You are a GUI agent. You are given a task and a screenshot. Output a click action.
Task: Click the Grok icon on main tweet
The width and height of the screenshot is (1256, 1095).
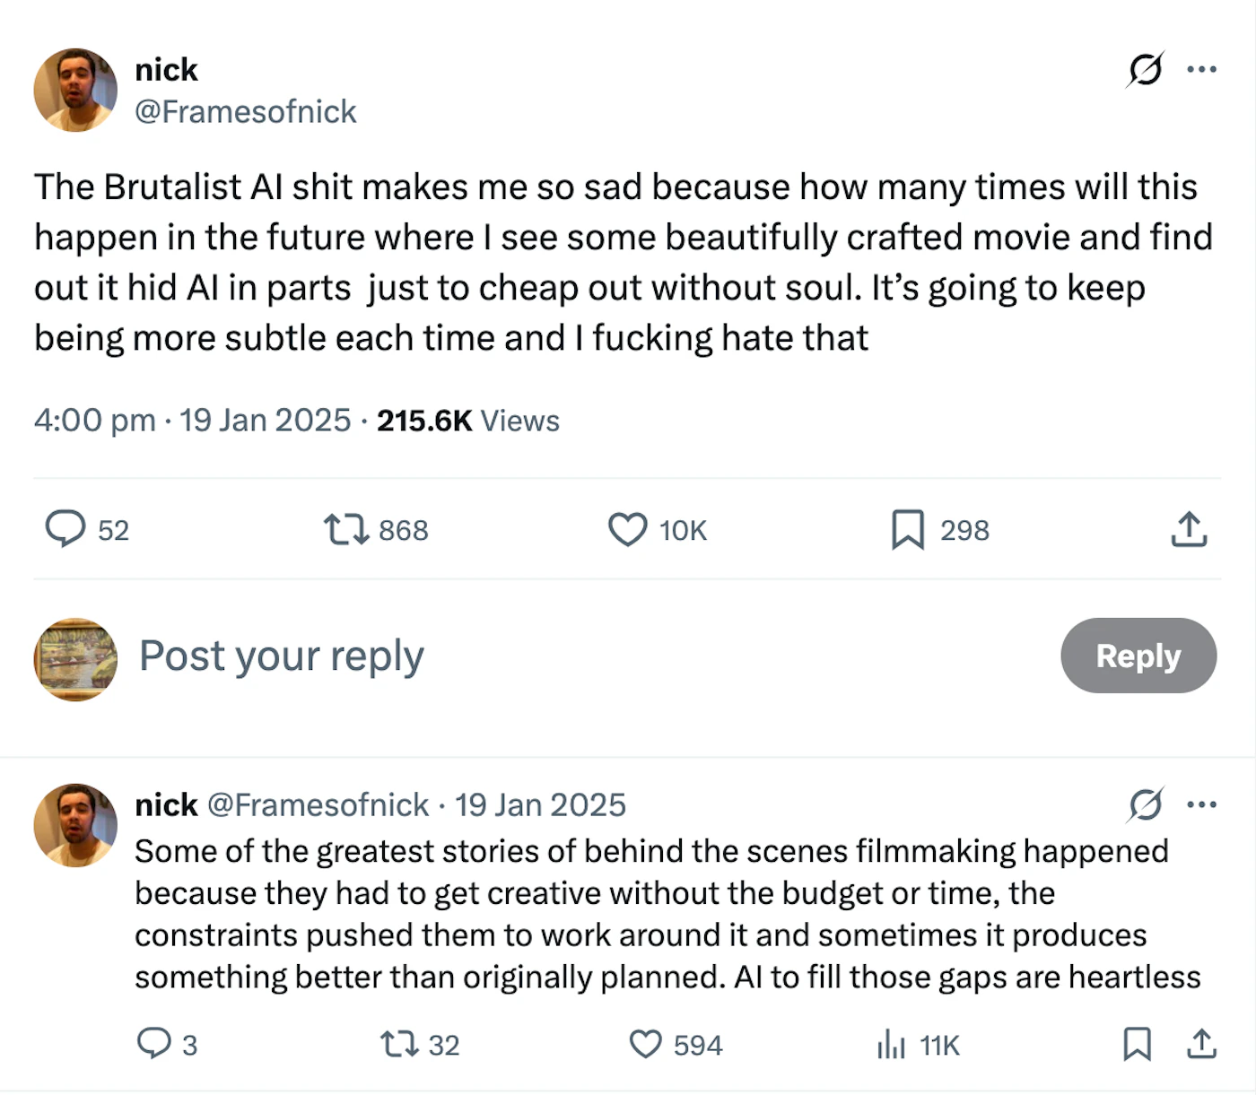coord(1146,69)
